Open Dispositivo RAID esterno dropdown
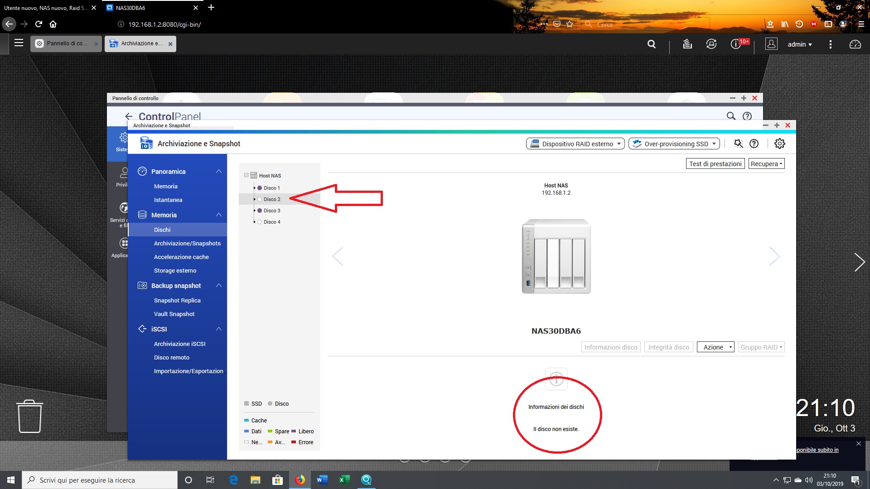870x489 pixels. pos(575,144)
